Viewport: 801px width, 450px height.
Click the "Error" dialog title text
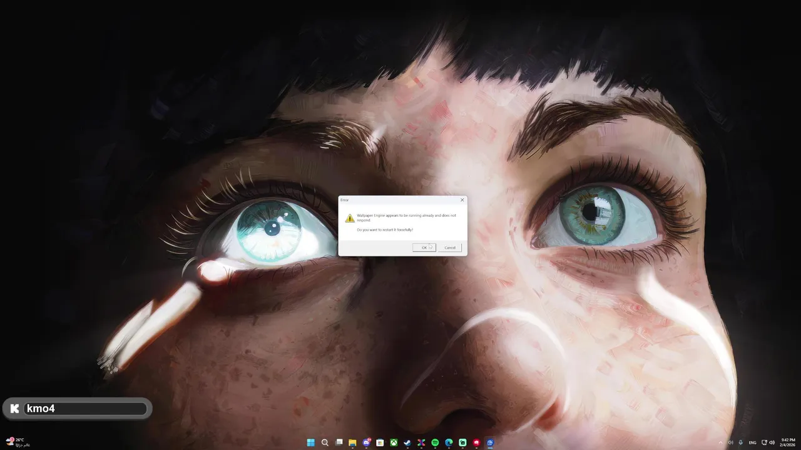click(345, 200)
